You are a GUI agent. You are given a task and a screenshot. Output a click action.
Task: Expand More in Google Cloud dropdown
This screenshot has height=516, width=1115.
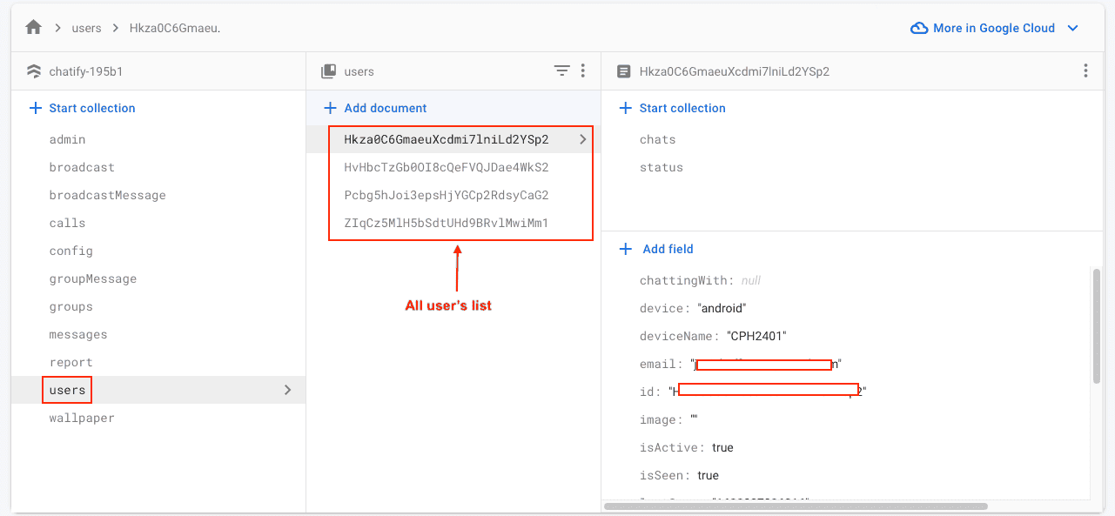click(x=1073, y=28)
